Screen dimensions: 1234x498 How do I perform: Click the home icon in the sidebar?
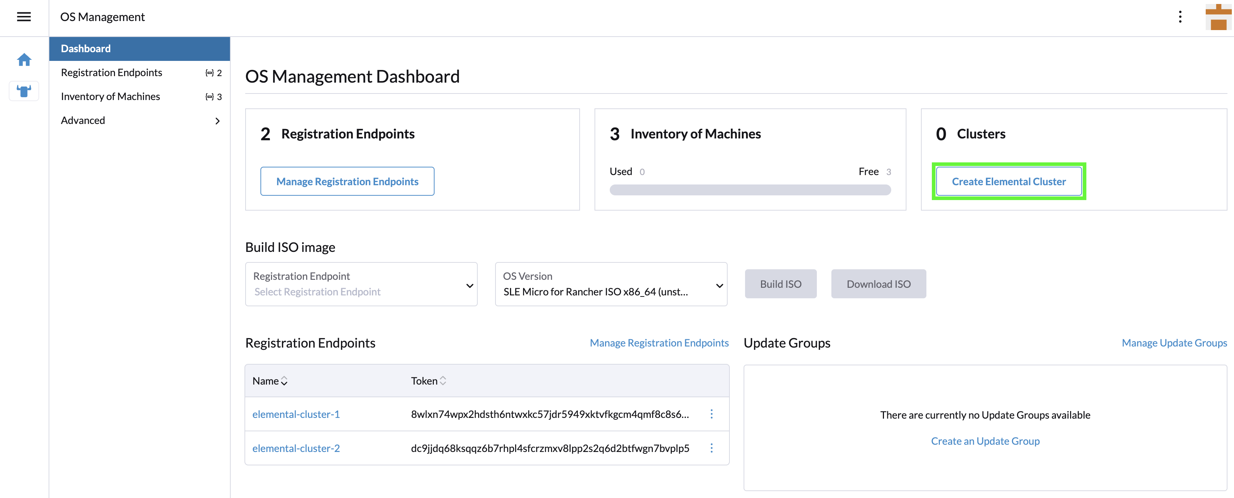coord(24,59)
